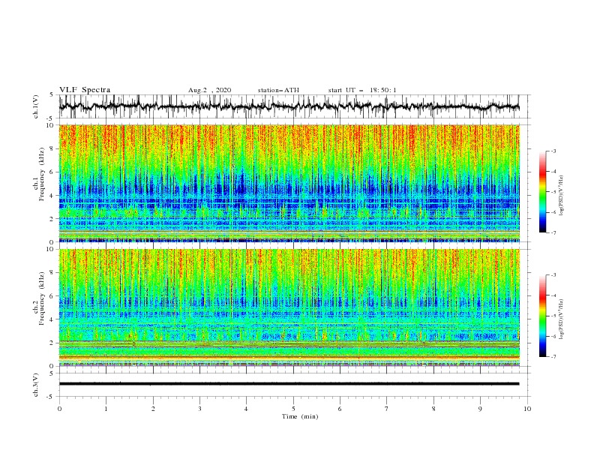
Task: Click the "VLF Spectra" plot title
Action: (85, 90)
